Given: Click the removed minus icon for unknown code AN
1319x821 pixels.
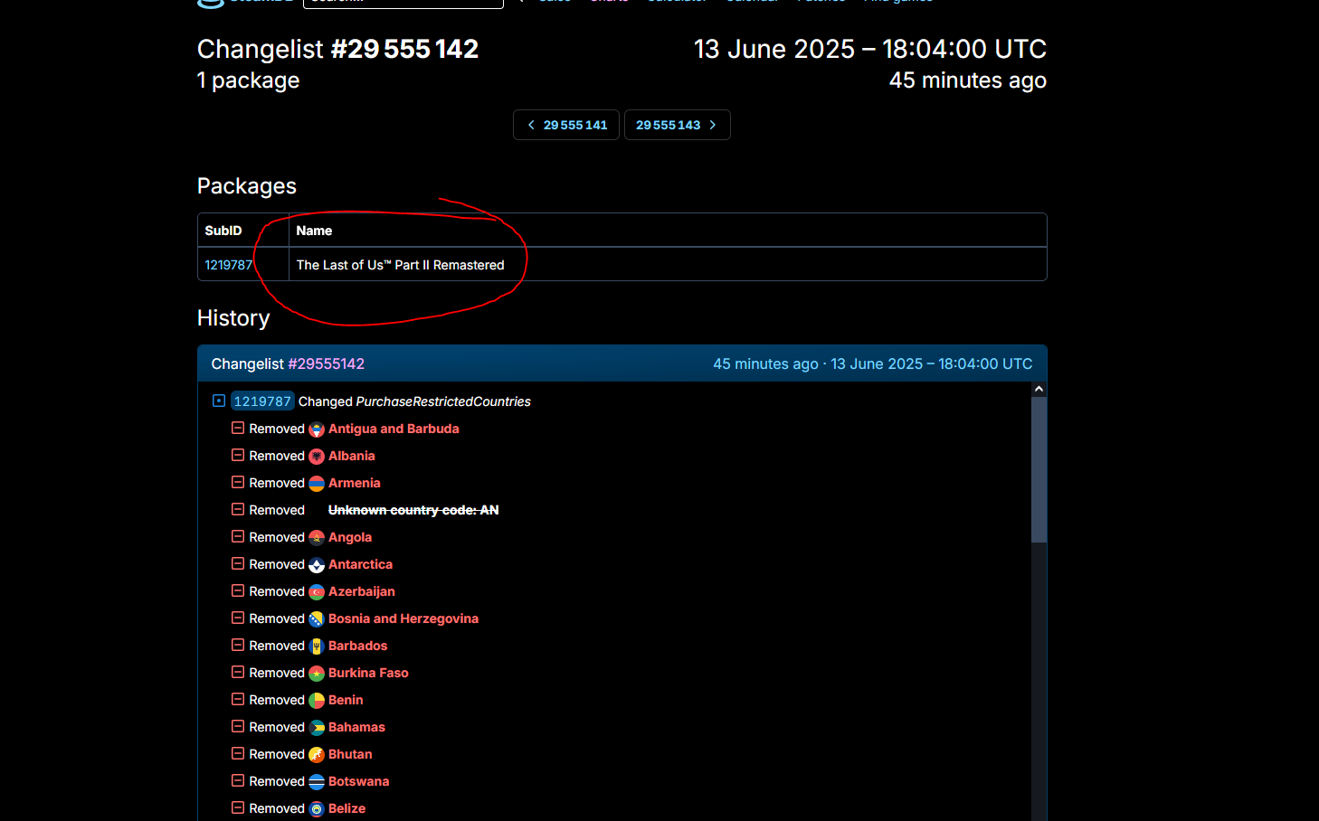Looking at the screenshot, I should tap(238, 509).
